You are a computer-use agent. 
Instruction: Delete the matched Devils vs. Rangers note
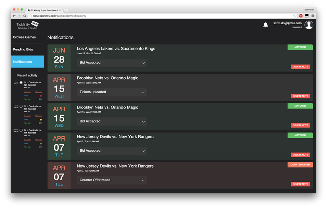click(x=300, y=155)
